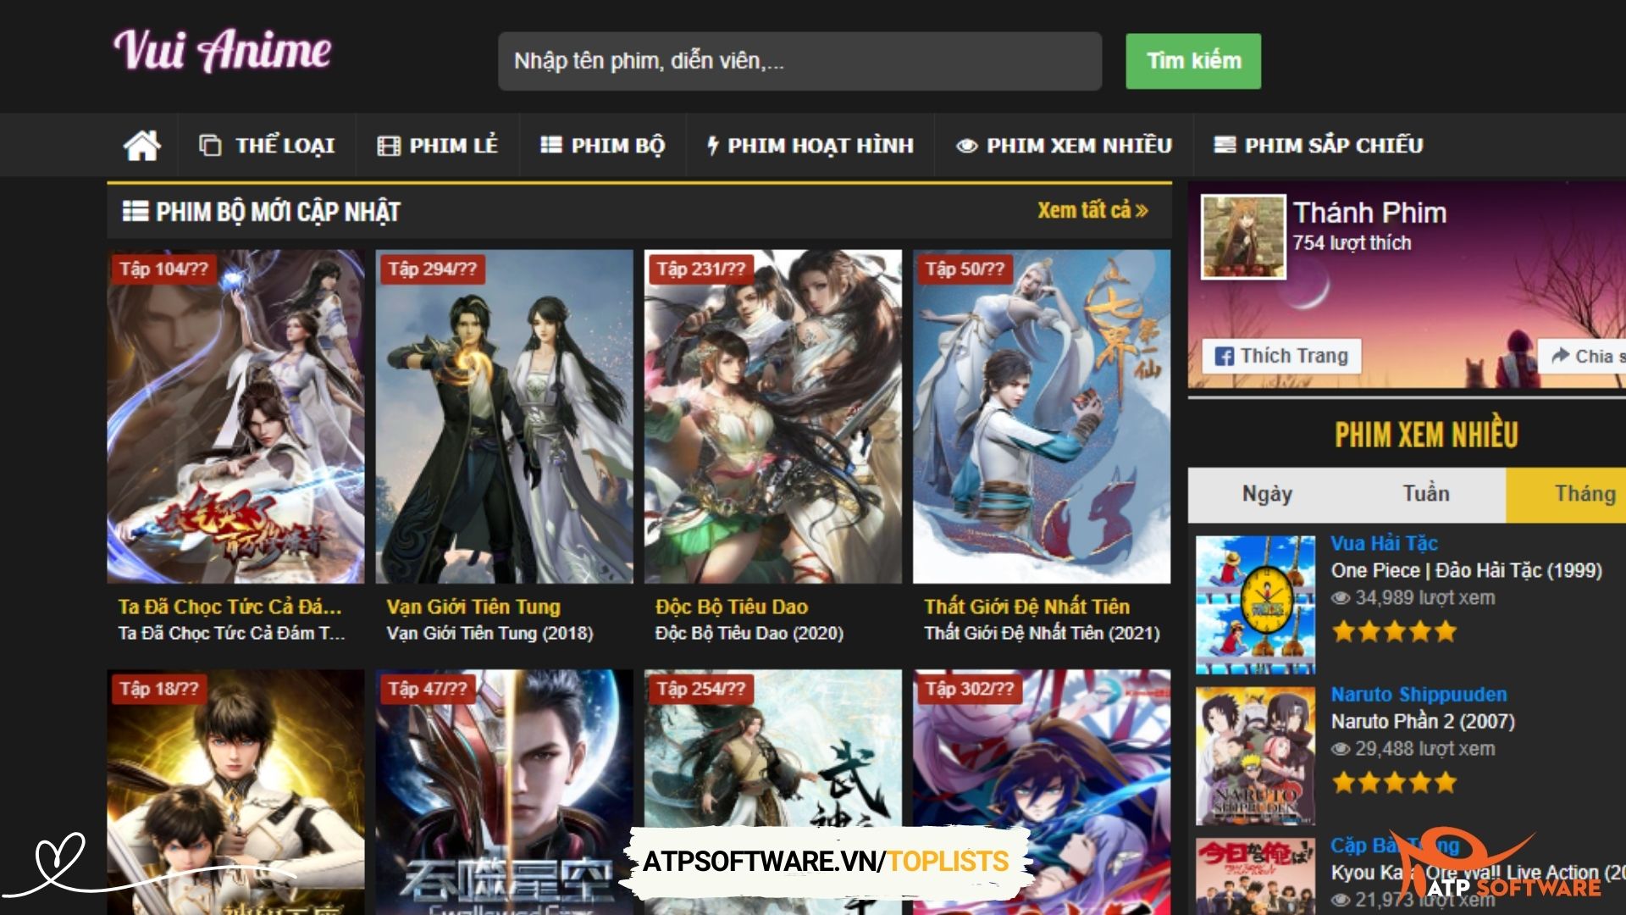This screenshot has height=915, width=1626.
Task: Click the search input field
Action: click(800, 60)
